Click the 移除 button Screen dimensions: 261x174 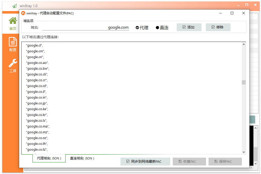(x=218, y=27)
